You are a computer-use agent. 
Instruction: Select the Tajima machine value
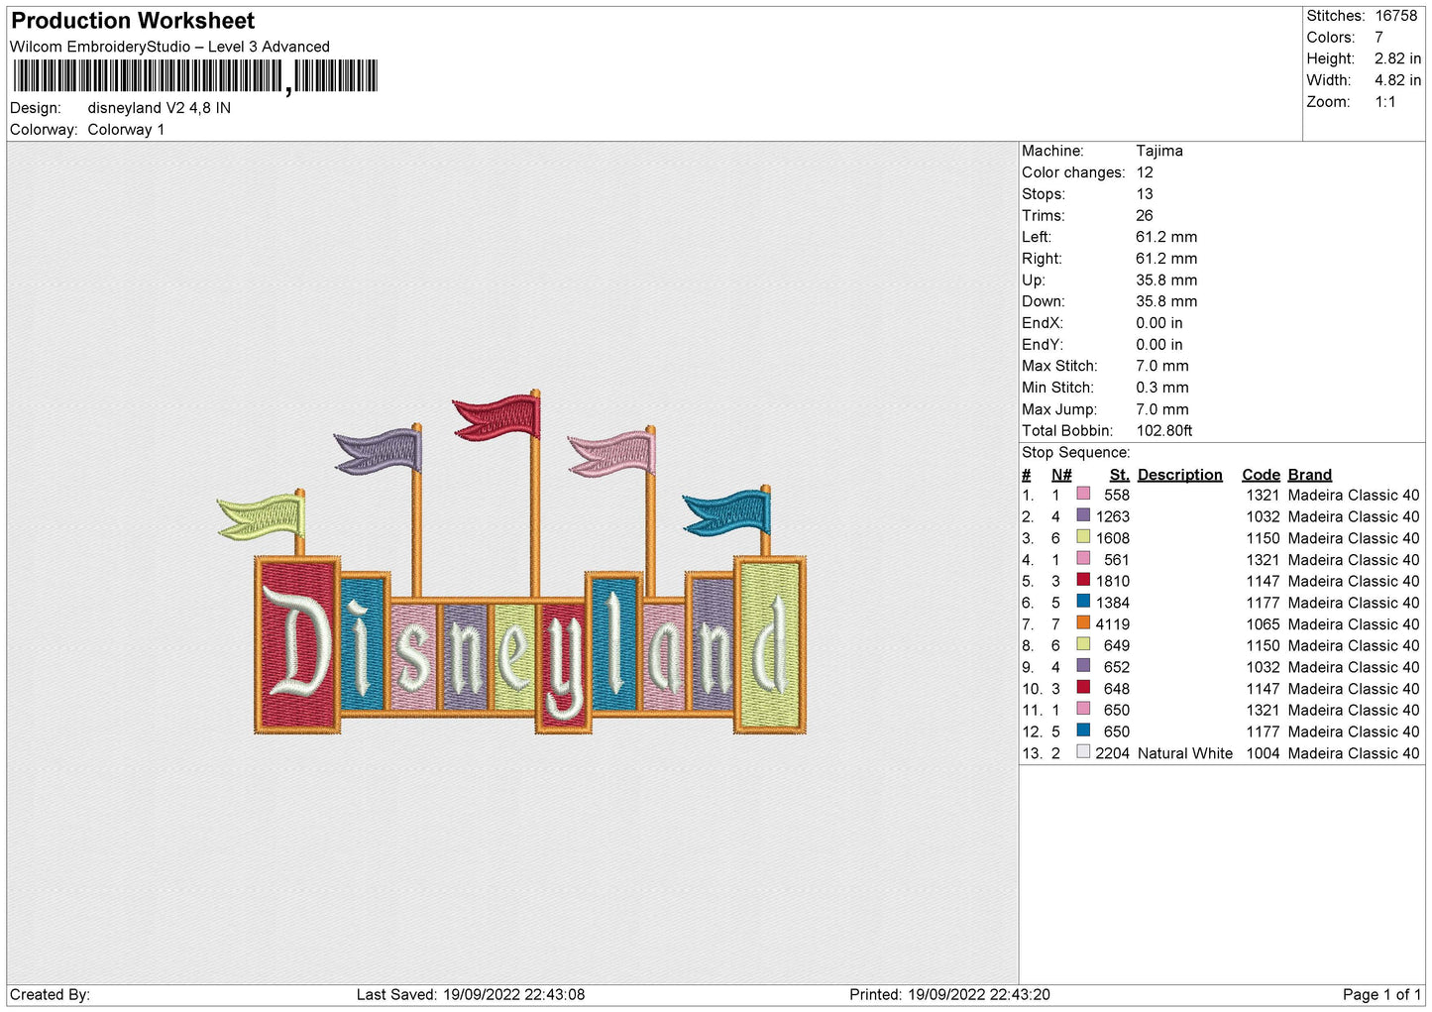tap(1158, 151)
